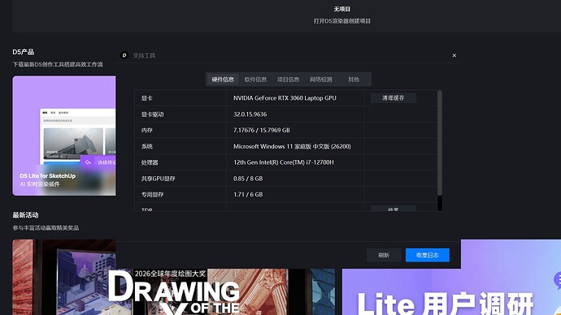
Task: Select memory value 7.17676 / 15.7969 GB
Action: click(x=262, y=130)
